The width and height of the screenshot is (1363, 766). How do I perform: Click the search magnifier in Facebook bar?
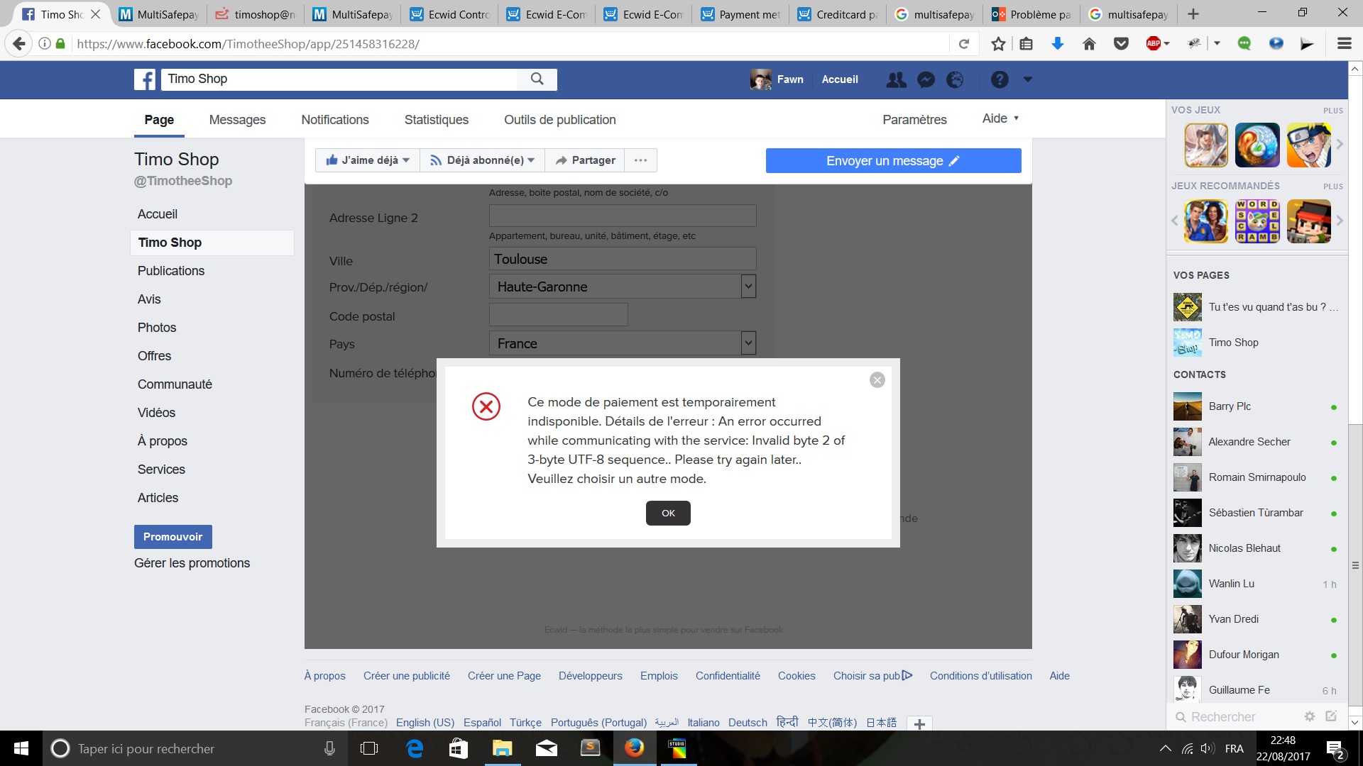537,79
